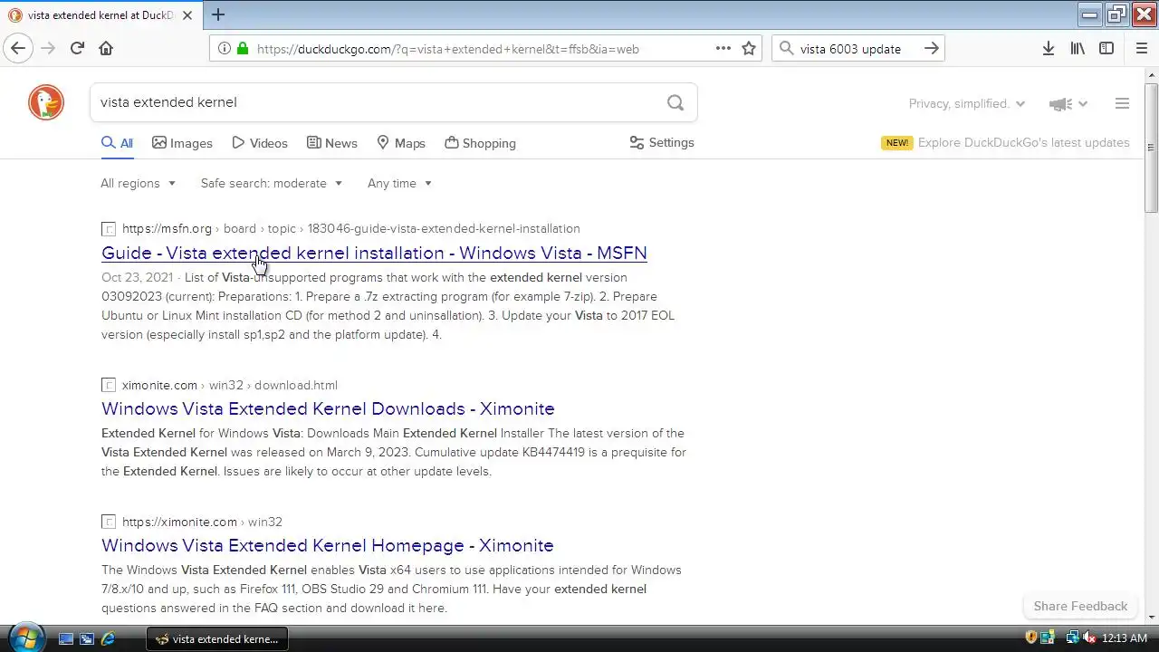Click the Firefox taskbar button vista extended kernel
The height and width of the screenshot is (652, 1159).
click(217, 638)
